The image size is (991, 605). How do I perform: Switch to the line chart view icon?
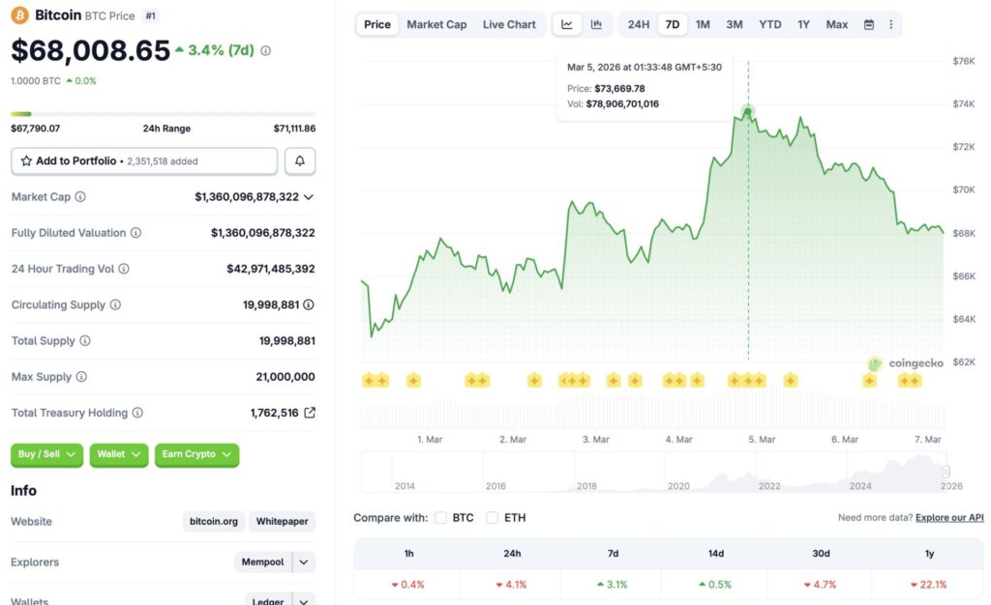pos(567,25)
